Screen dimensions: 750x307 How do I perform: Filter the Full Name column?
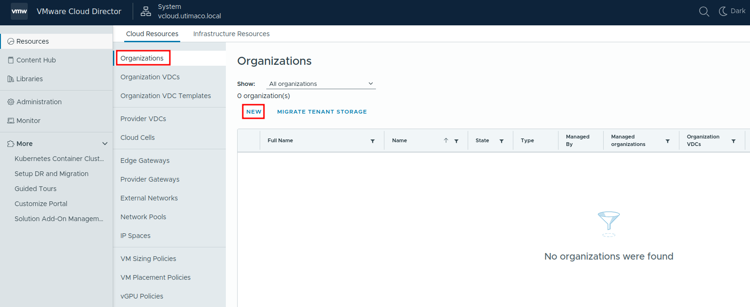373,141
